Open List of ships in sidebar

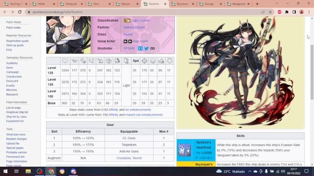click(x=13, y=108)
